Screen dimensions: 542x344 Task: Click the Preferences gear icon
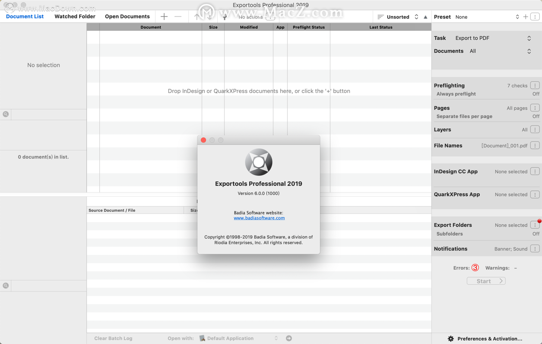pyautogui.click(x=451, y=339)
